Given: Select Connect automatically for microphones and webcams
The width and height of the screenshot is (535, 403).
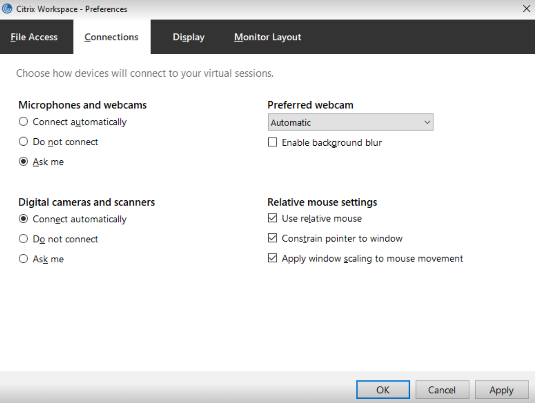Looking at the screenshot, I should coord(23,122).
